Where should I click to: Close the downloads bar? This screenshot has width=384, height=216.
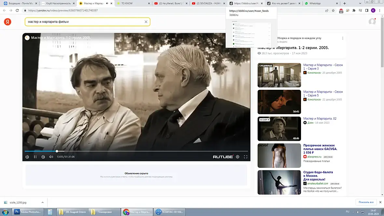[x=380, y=202]
